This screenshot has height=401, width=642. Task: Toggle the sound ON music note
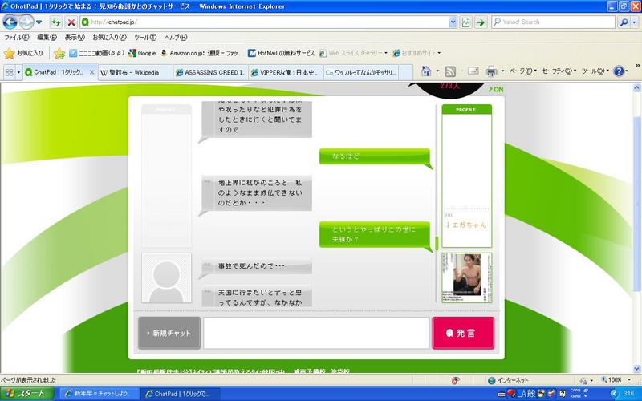(x=495, y=89)
